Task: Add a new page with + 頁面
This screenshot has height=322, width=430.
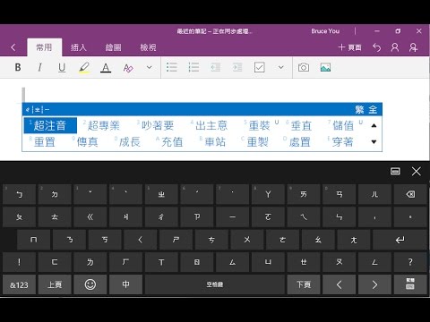Action: click(x=349, y=47)
